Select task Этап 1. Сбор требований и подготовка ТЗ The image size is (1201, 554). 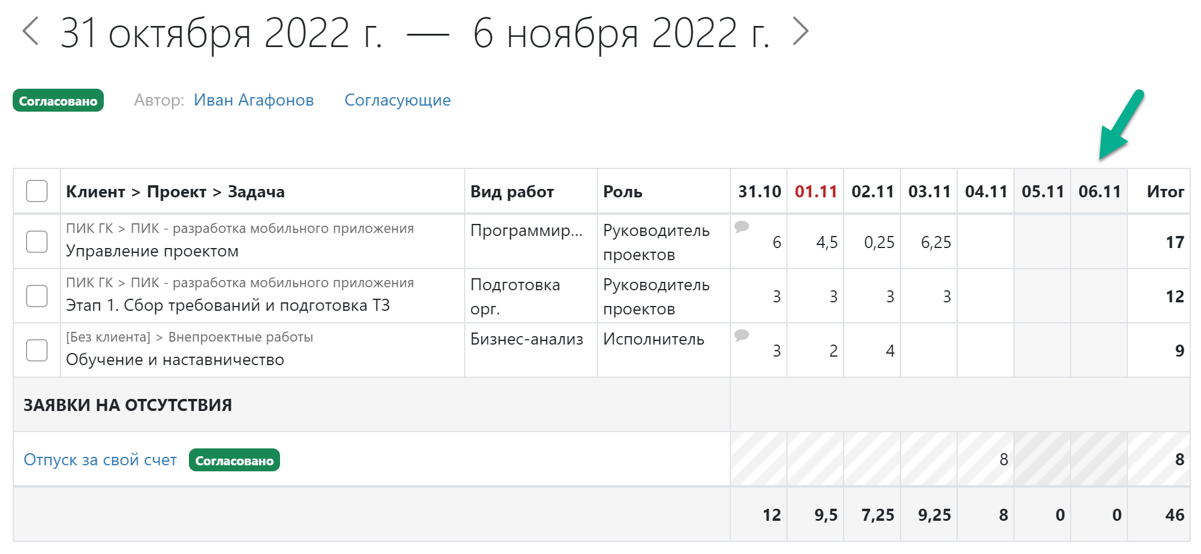click(228, 305)
